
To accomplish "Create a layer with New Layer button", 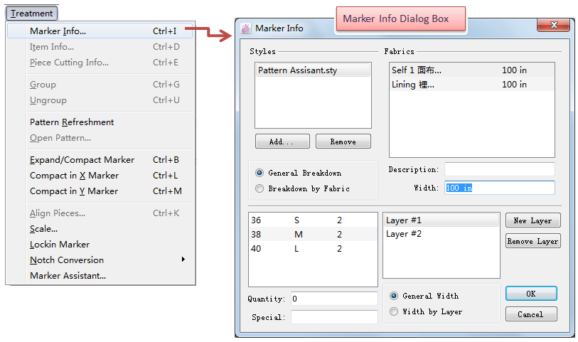I will coord(532,220).
